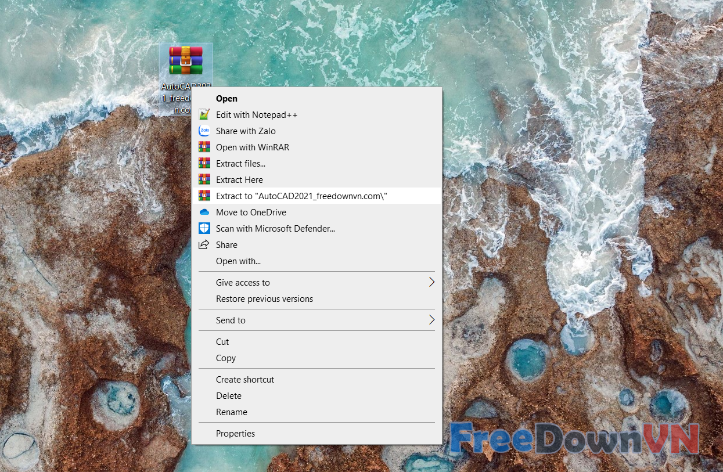Expand the Send to submenu arrow
The image size is (723, 472).
(x=431, y=320)
